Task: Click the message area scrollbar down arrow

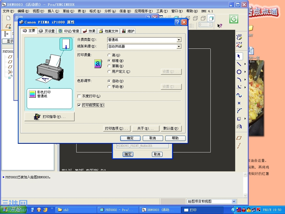Action: tap(245, 196)
